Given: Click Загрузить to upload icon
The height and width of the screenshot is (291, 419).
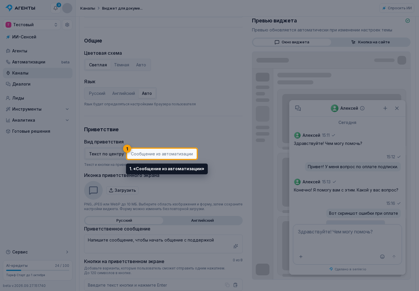Looking at the screenshot, I should 122,190.
